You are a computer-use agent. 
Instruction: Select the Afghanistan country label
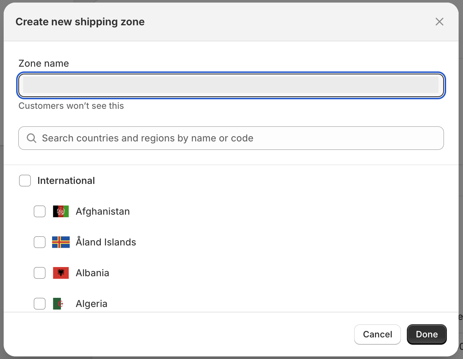103,211
